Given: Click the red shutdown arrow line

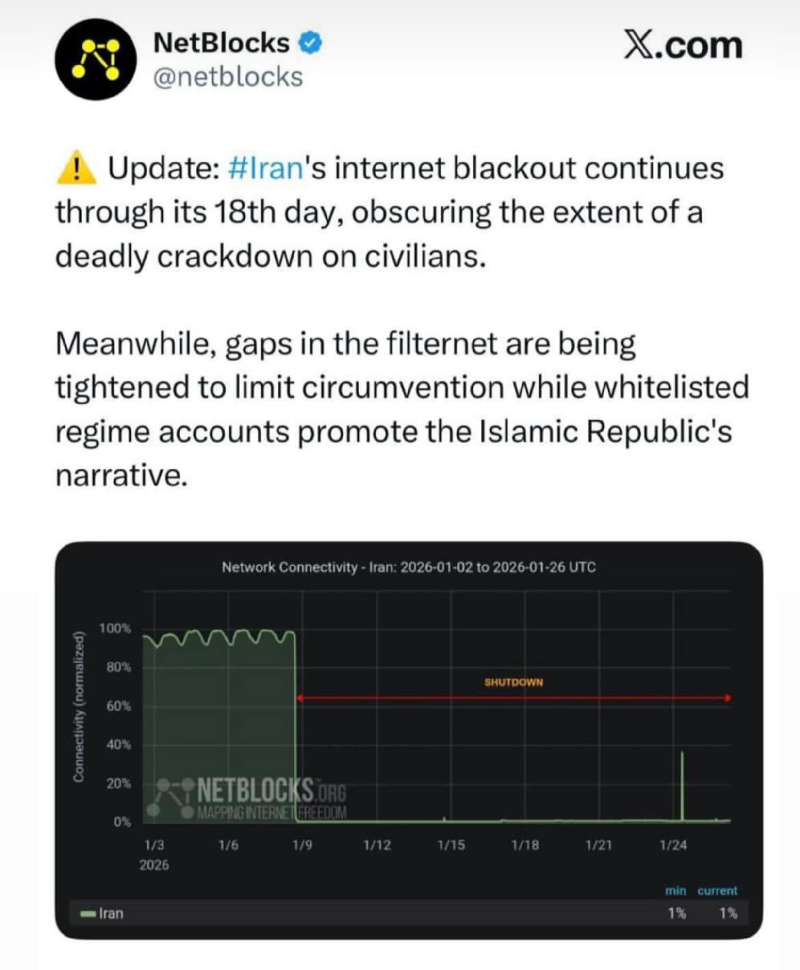Looking at the screenshot, I should 513,698.
